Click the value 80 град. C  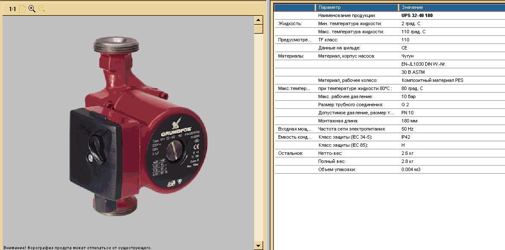click(x=412, y=89)
